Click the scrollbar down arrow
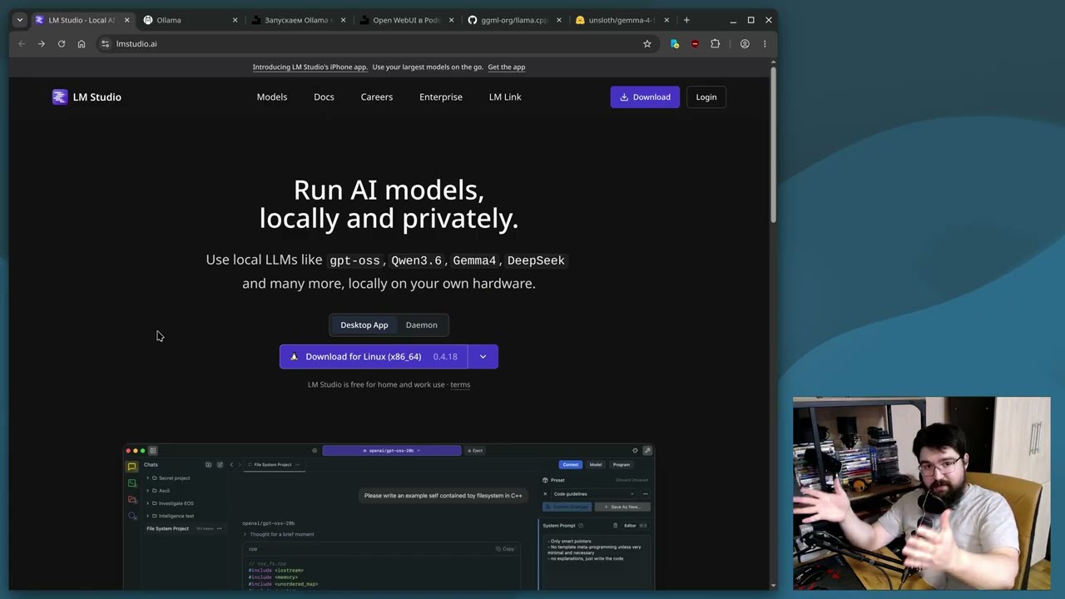The height and width of the screenshot is (599, 1065). (773, 586)
